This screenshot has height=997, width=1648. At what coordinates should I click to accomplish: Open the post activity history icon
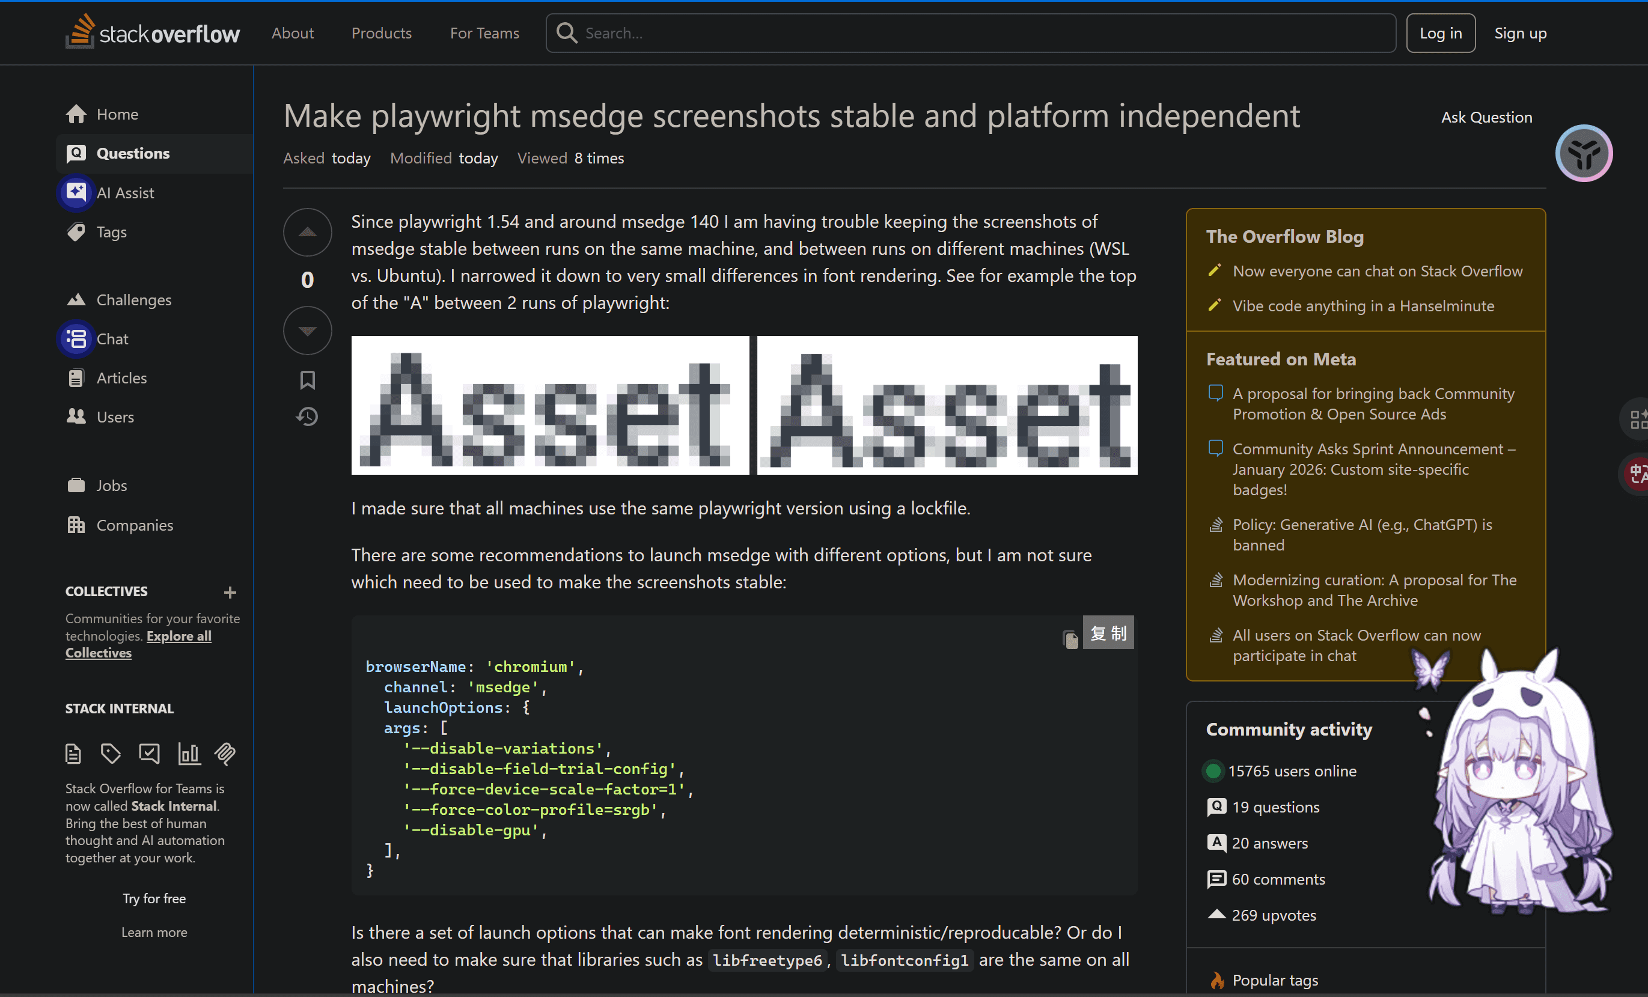point(307,416)
